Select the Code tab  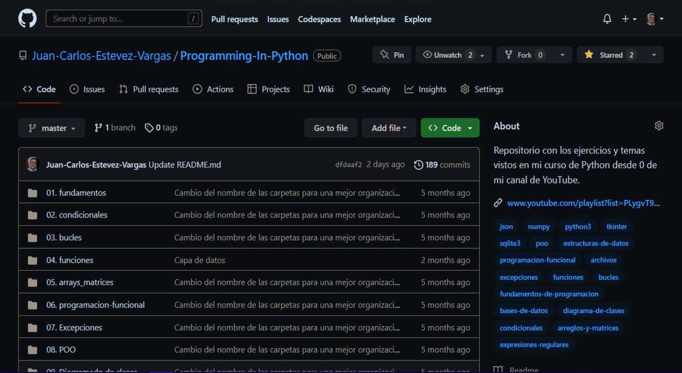pos(39,89)
